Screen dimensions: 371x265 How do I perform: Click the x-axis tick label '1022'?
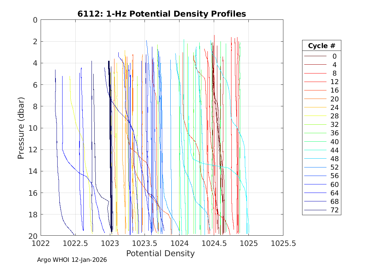[41, 243]
